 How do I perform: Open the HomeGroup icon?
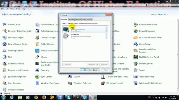[136, 44]
